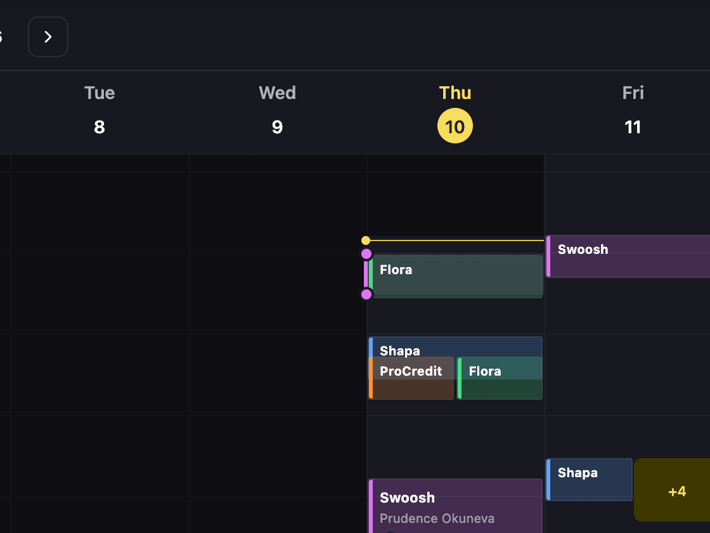Select Friday 11 column header
710x533 pixels.
[x=633, y=110]
